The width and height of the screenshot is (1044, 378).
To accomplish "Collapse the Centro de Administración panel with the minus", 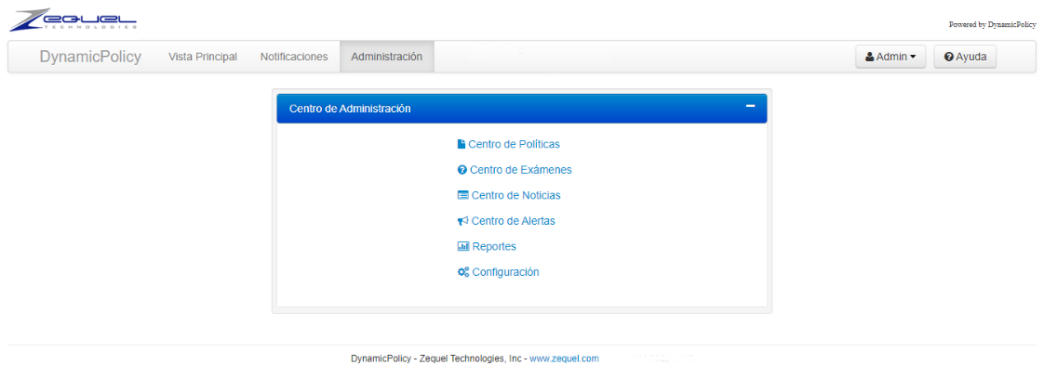I will tap(750, 107).
